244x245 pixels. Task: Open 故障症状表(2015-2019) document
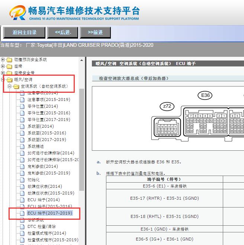[x=51, y=193]
